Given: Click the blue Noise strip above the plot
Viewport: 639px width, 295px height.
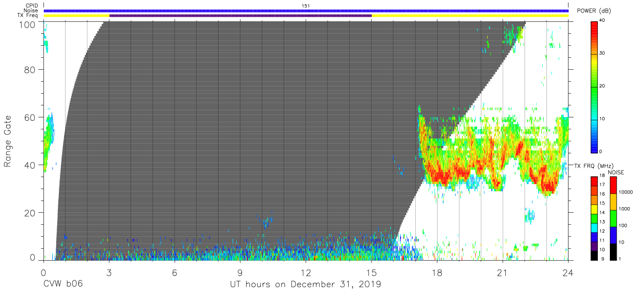Looking at the screenshot, I should pyautogui.click(x=306, y=10).
